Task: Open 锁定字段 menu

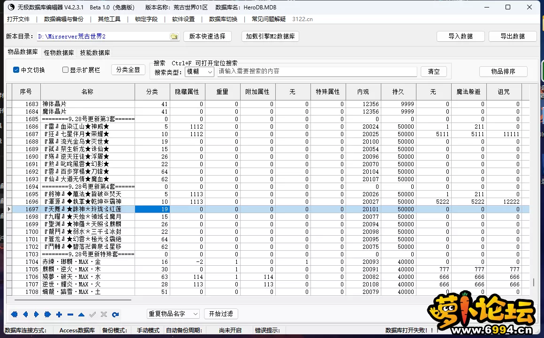Action: pos(146,19)
